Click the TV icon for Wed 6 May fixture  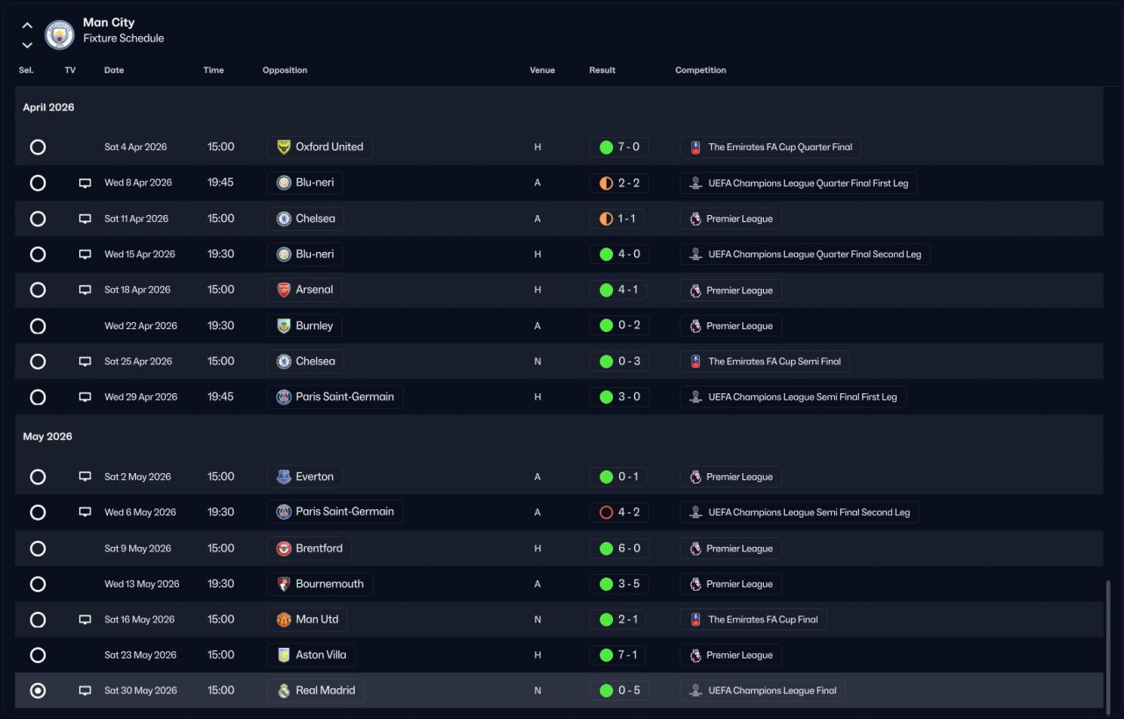(85, 513)
